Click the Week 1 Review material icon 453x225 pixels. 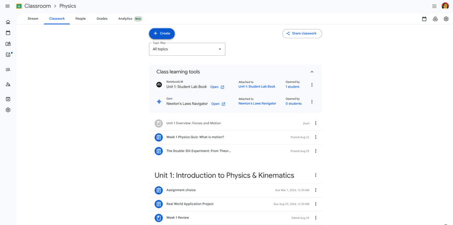click(x=159, y=218)
